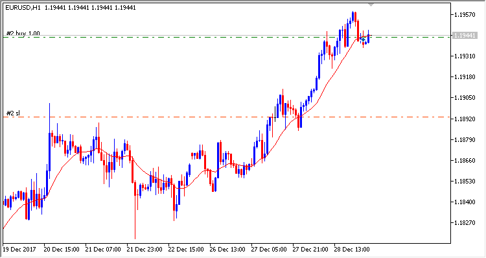Click the 1.18790 price scale label
The image size is (486, 258).
click(465, 139)
